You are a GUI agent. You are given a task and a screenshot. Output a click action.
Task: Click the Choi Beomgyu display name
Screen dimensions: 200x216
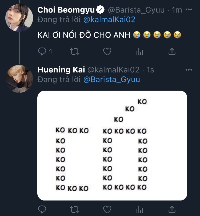[x=66, y=10]
